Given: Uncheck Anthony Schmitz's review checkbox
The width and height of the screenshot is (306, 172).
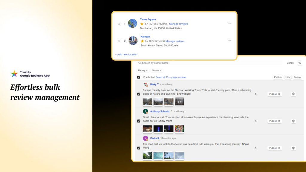Looking at the screenshot, I should coord(139,121).
